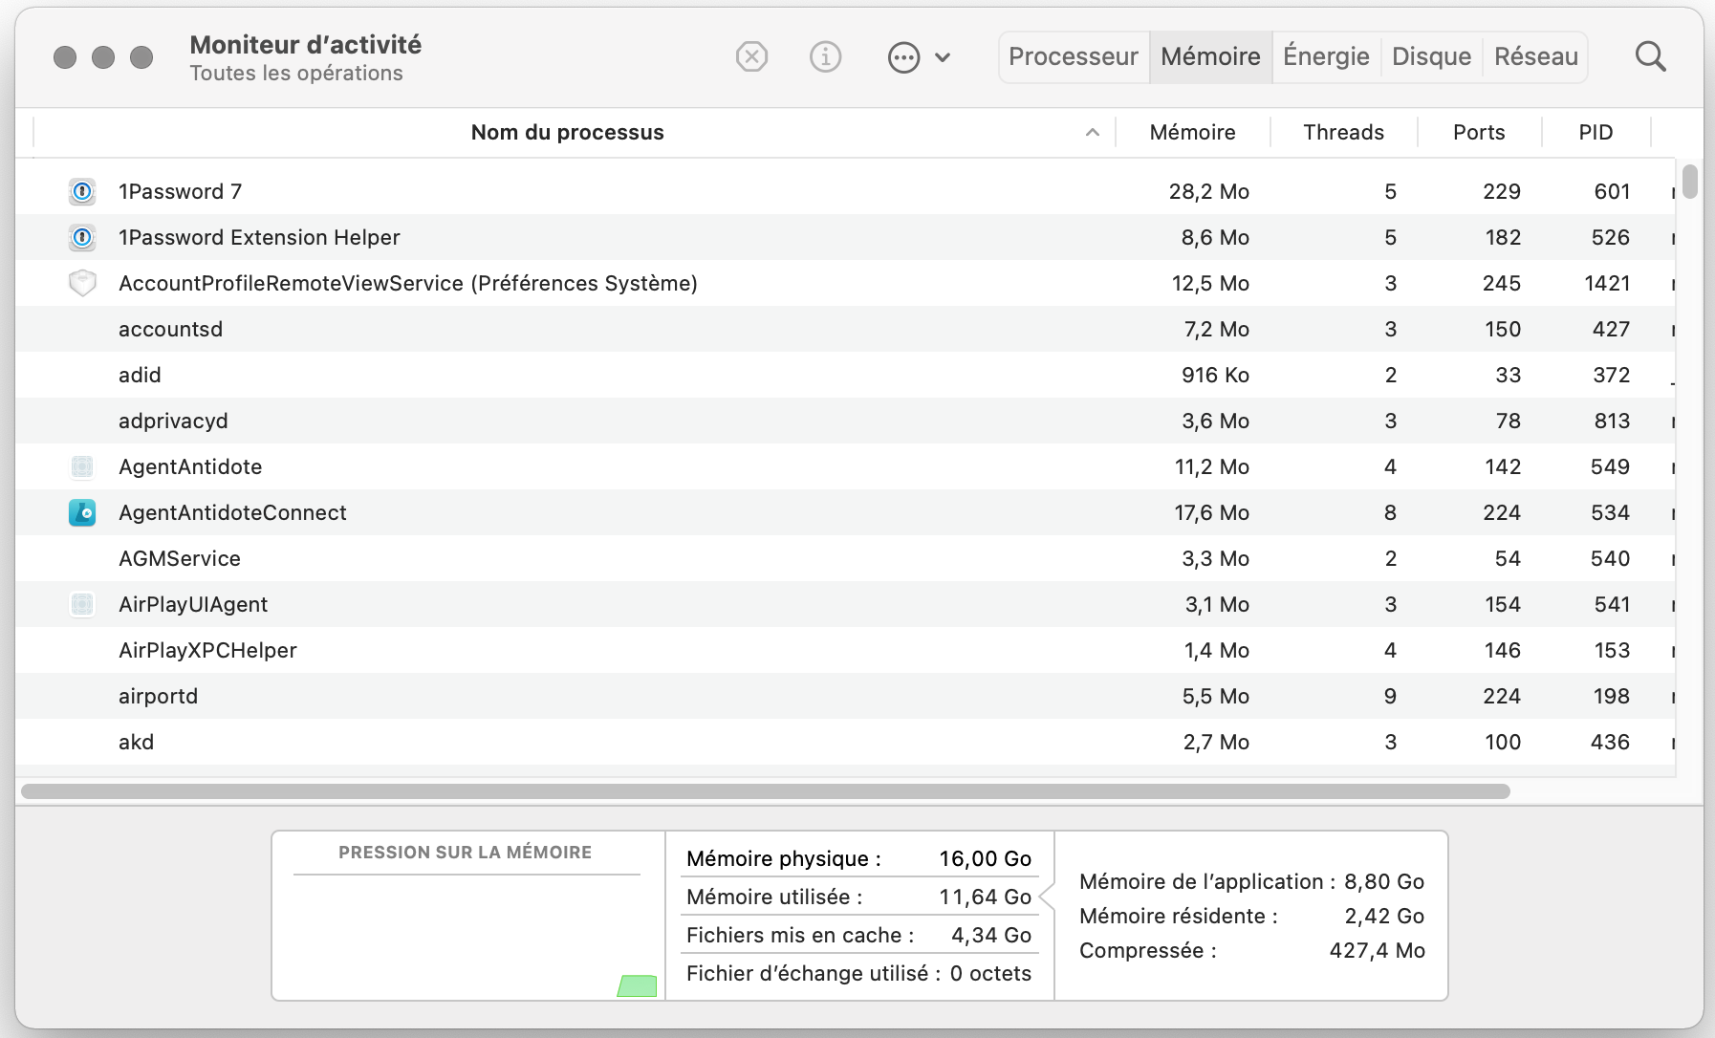Click the 17,6 Mo memory value
Viewport: 1715px width, 1038px height.
click(x=1211, y=513)
